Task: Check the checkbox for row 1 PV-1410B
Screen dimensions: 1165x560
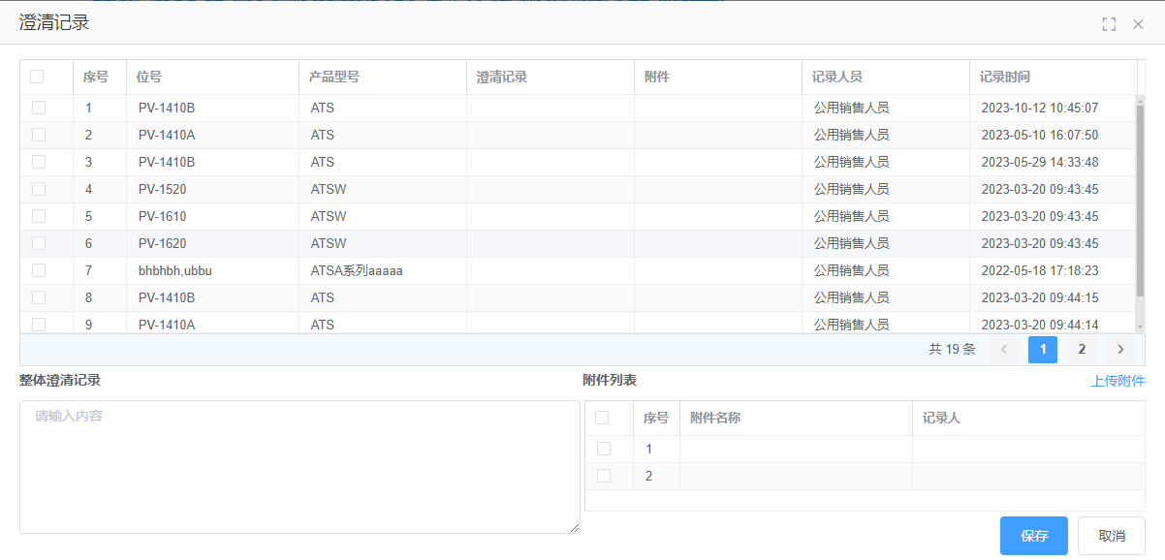Action: pos(39,108)
